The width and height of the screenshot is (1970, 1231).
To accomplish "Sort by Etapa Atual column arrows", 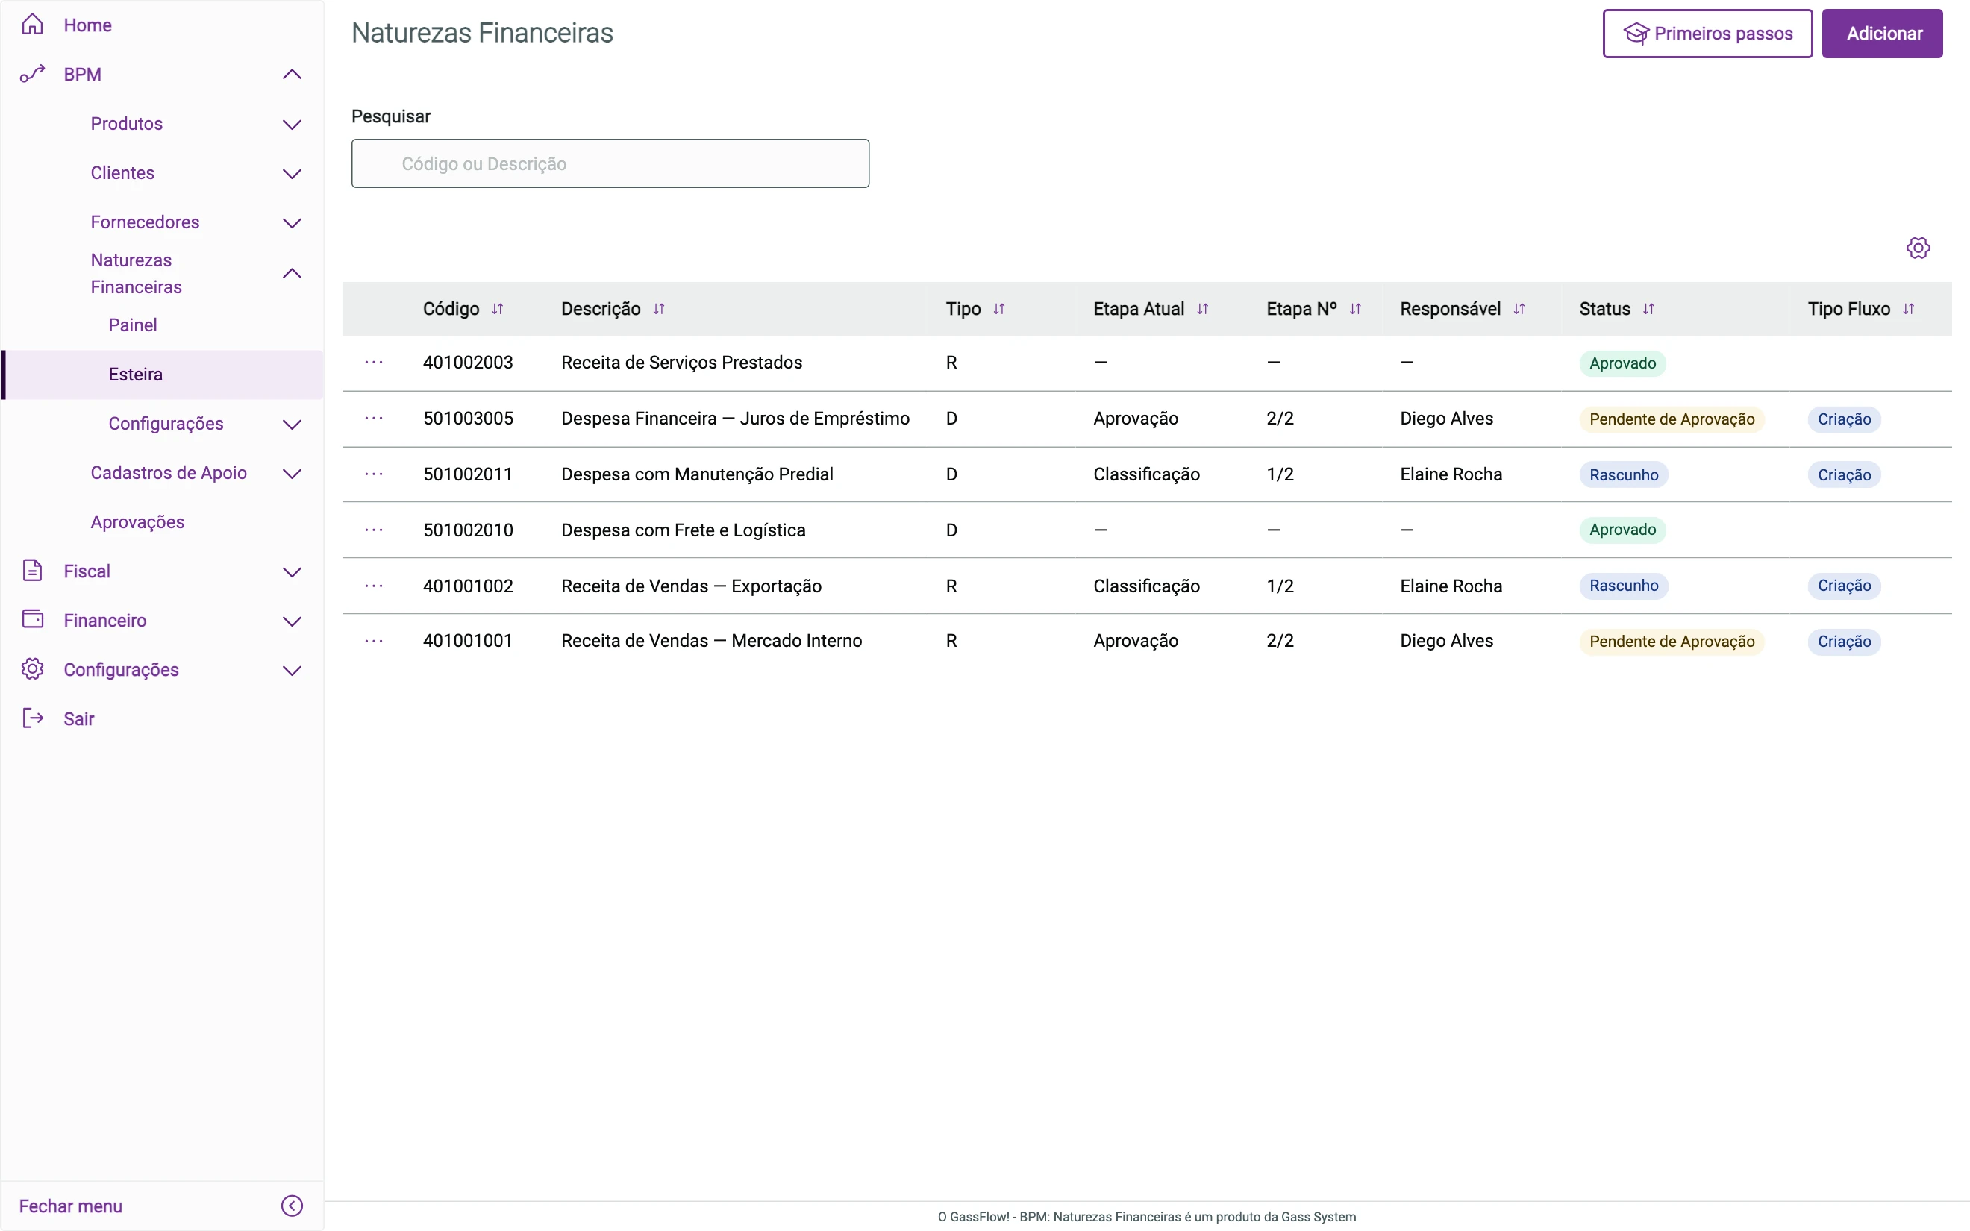I will (1202, 310).
